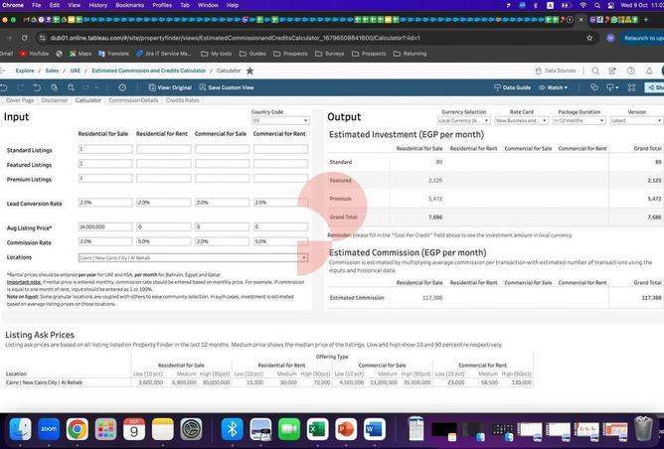Open the Rate Card dropdown

point(521,120)
